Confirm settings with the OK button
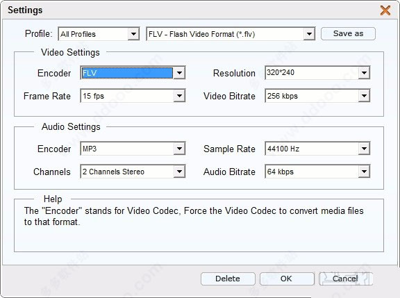Screen dimensions: 400x298 [x=287, y=279]
